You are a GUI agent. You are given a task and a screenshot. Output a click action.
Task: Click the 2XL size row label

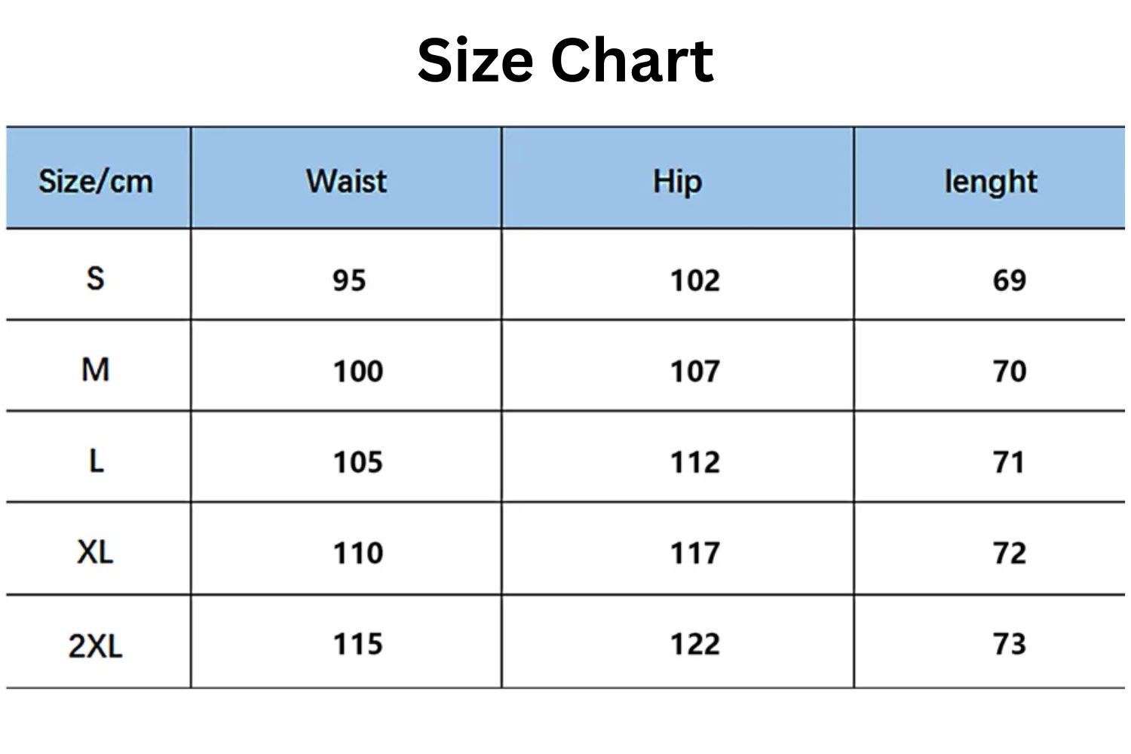click(95, 645)
